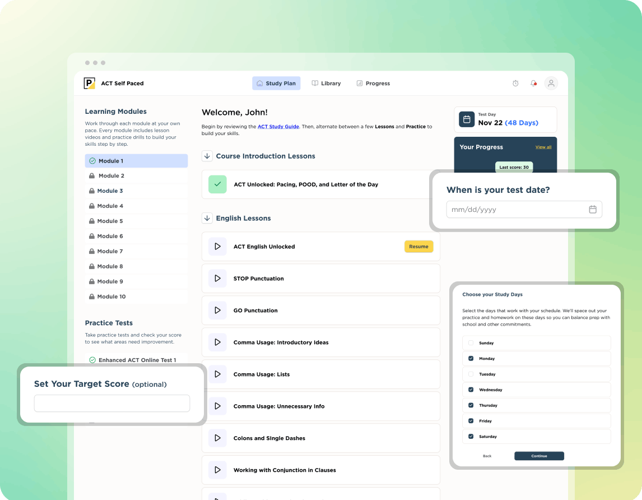Select Module 9 in the sidebar
642x500 pixels.
136,281
